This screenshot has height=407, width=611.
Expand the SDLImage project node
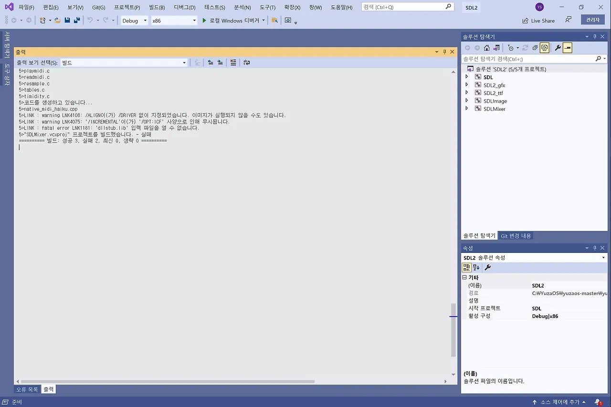tap(467, 101)
